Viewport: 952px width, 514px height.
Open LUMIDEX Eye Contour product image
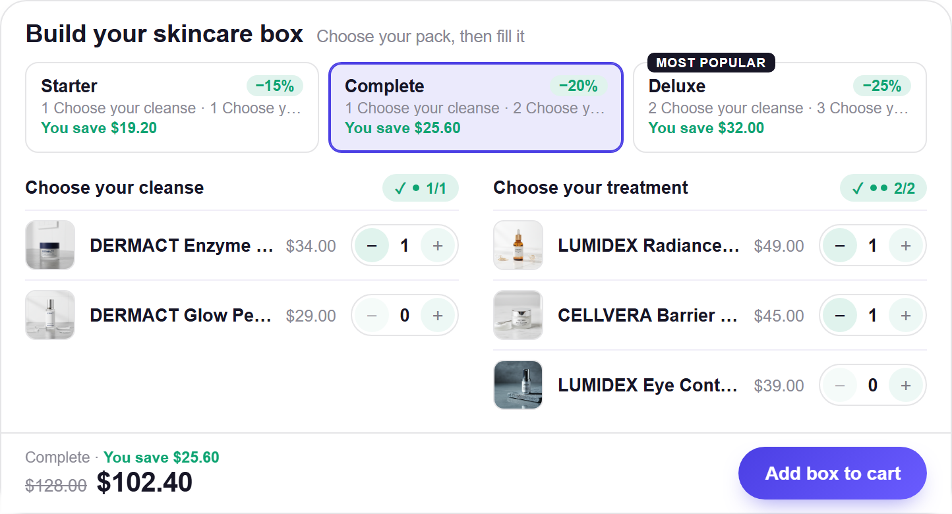coord(518,385)
